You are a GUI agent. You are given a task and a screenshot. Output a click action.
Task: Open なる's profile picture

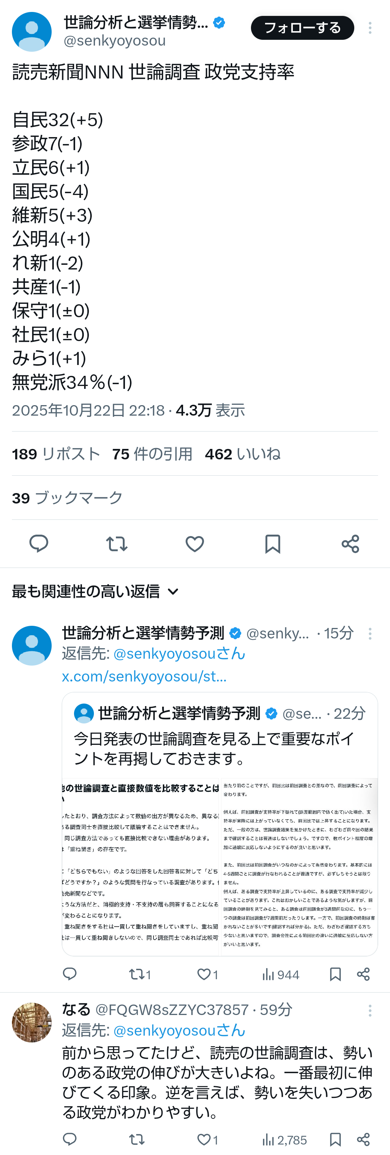(32, 1022)
